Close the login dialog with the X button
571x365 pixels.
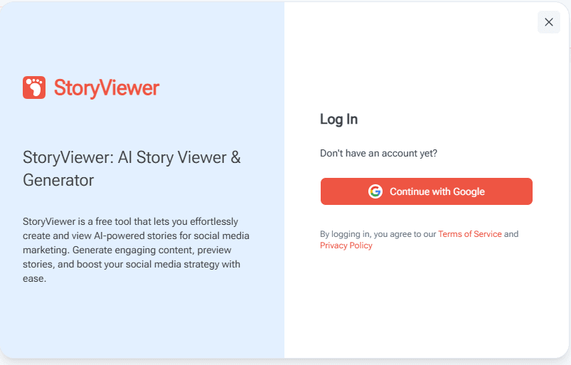coord(548,22)
